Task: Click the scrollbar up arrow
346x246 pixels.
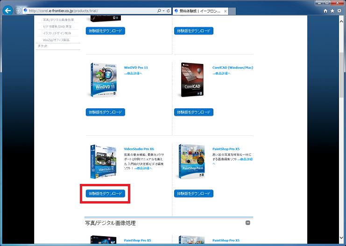Action: pos(341,21)
